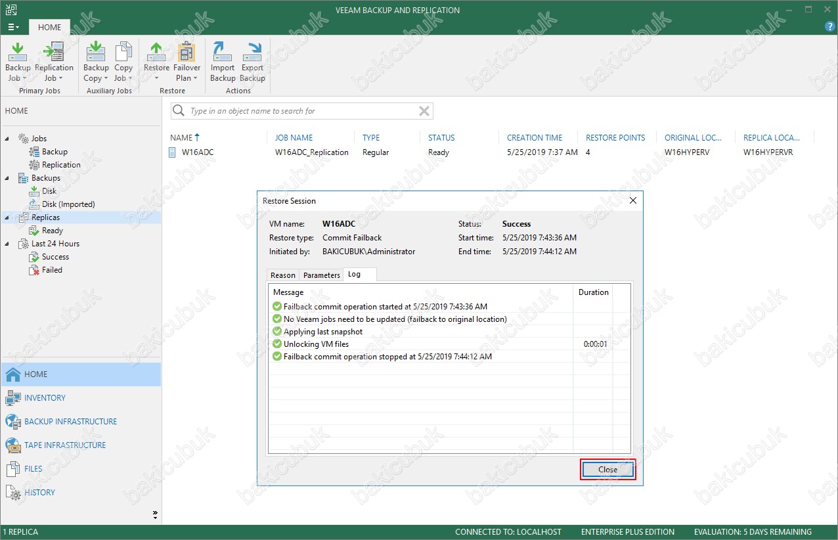The width and height of the screenshot is (838, 540).
Task: Select the Jobs tree node
Action: (39, 139)
